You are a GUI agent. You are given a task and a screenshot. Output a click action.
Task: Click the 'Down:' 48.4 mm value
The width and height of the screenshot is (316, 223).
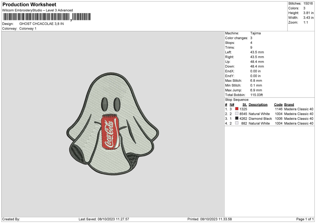coord(257,67)
